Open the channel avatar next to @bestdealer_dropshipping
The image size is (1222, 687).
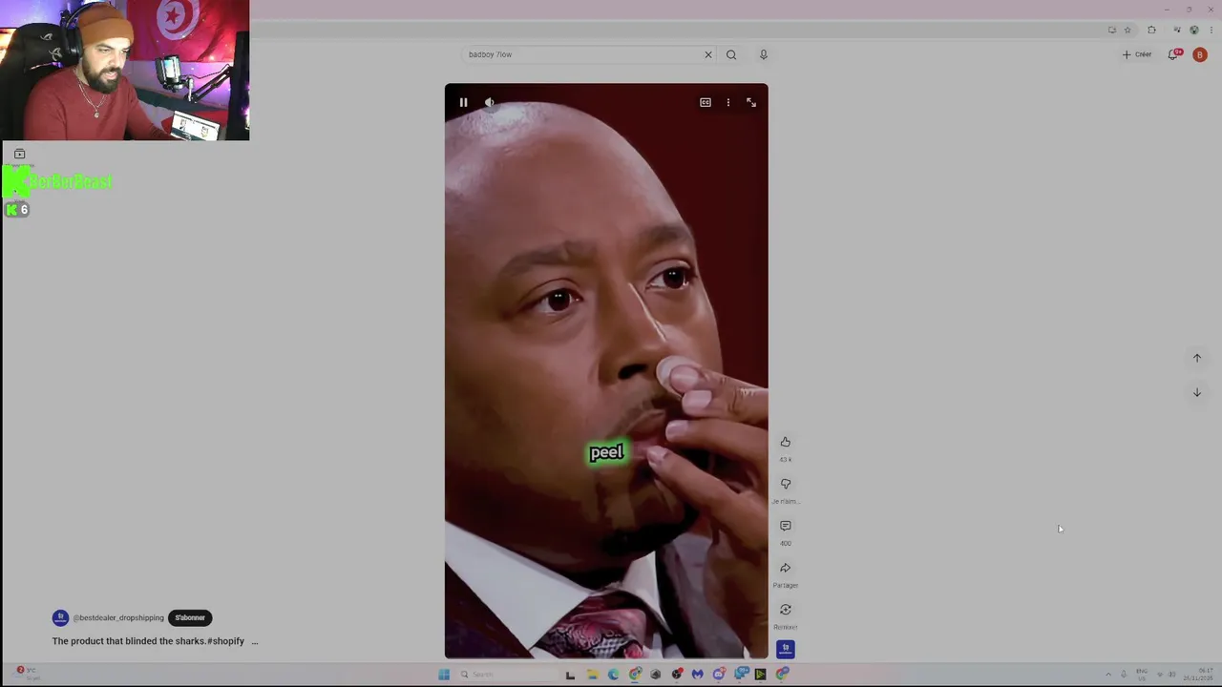60,617
